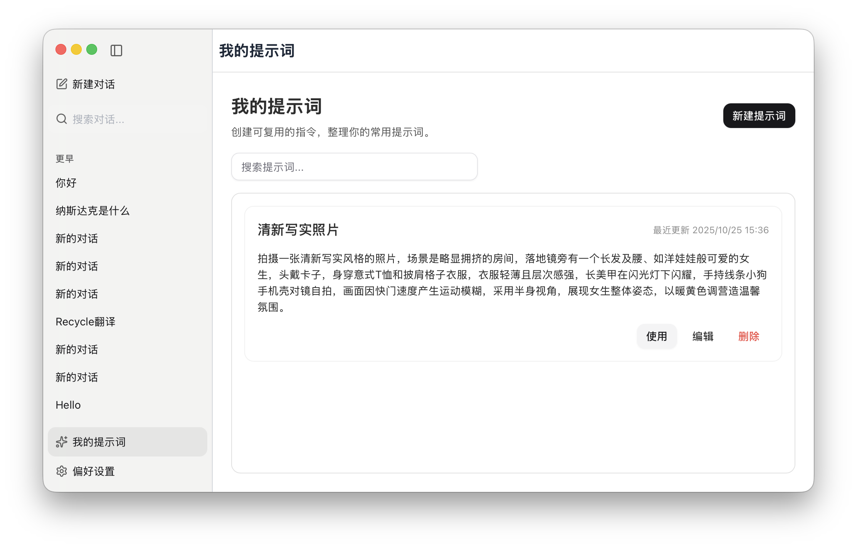Click the 搜索对话 search box
The height and width of the screenshot is (549, 857).
[x=97, y=120]
